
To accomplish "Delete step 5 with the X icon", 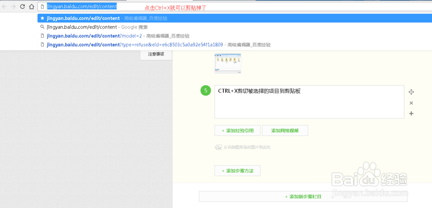I will click(x=411, y=103).
